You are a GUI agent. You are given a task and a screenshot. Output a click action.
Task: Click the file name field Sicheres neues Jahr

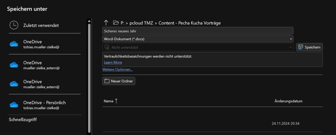pos(198,31)
